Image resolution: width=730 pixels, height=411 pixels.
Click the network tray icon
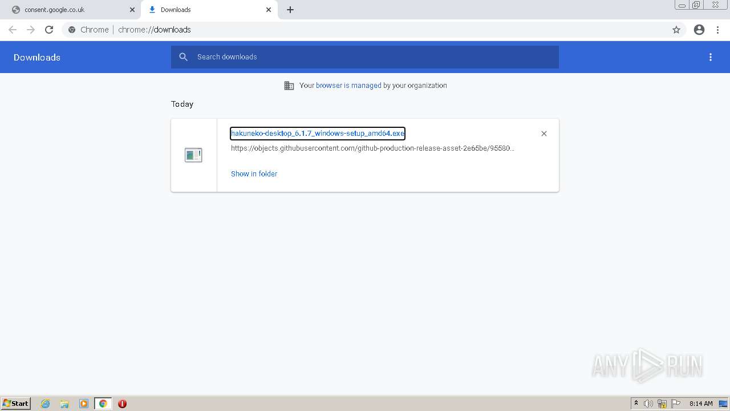662,404
